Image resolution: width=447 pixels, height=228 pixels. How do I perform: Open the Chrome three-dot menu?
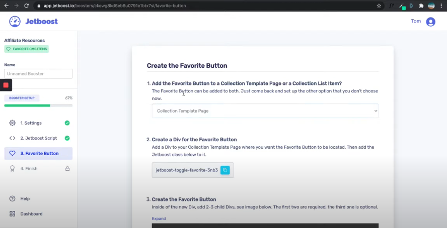pos(441,6)
